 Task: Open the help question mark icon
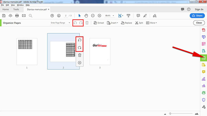coord(189,9)
